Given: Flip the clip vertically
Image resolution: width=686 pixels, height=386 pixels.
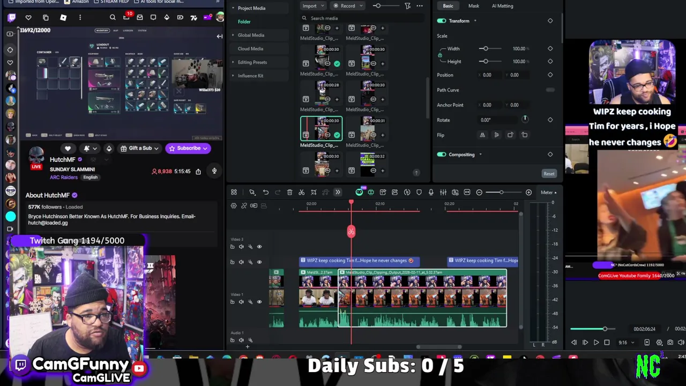Looking at the screenshot, I should tap(496, 135).
